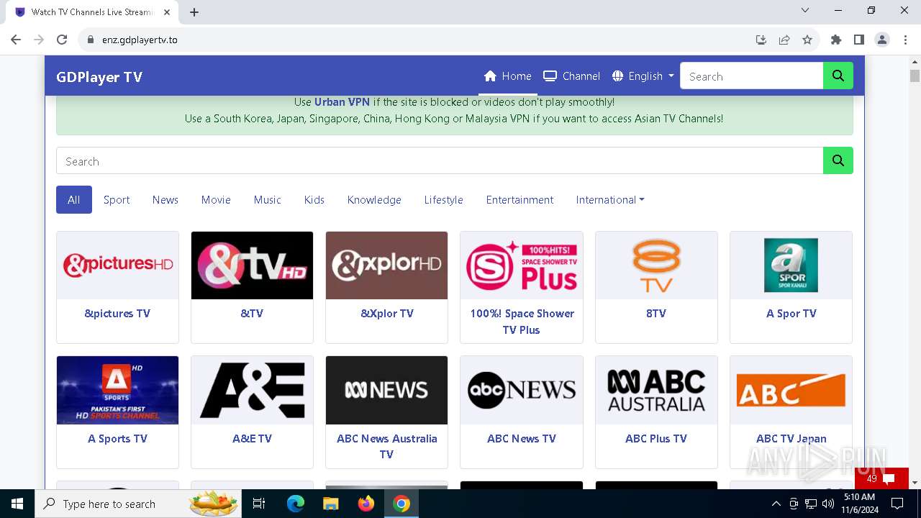Click the orange ABC Japan thumbnail

pos(791,390)
